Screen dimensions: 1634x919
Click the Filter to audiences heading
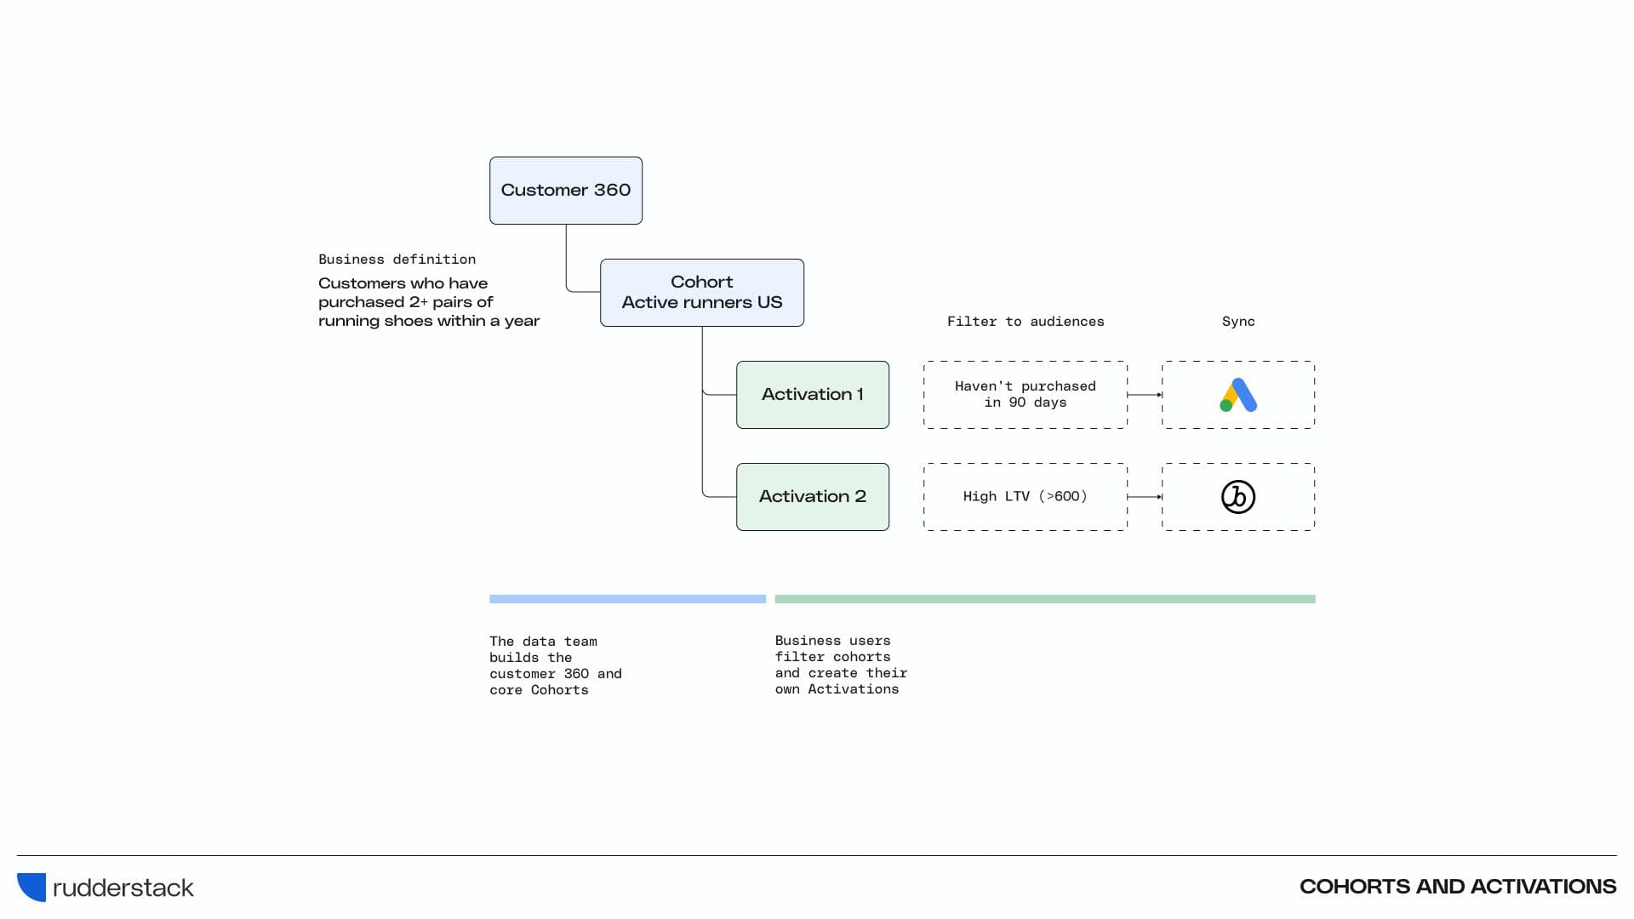(1026, 322)
